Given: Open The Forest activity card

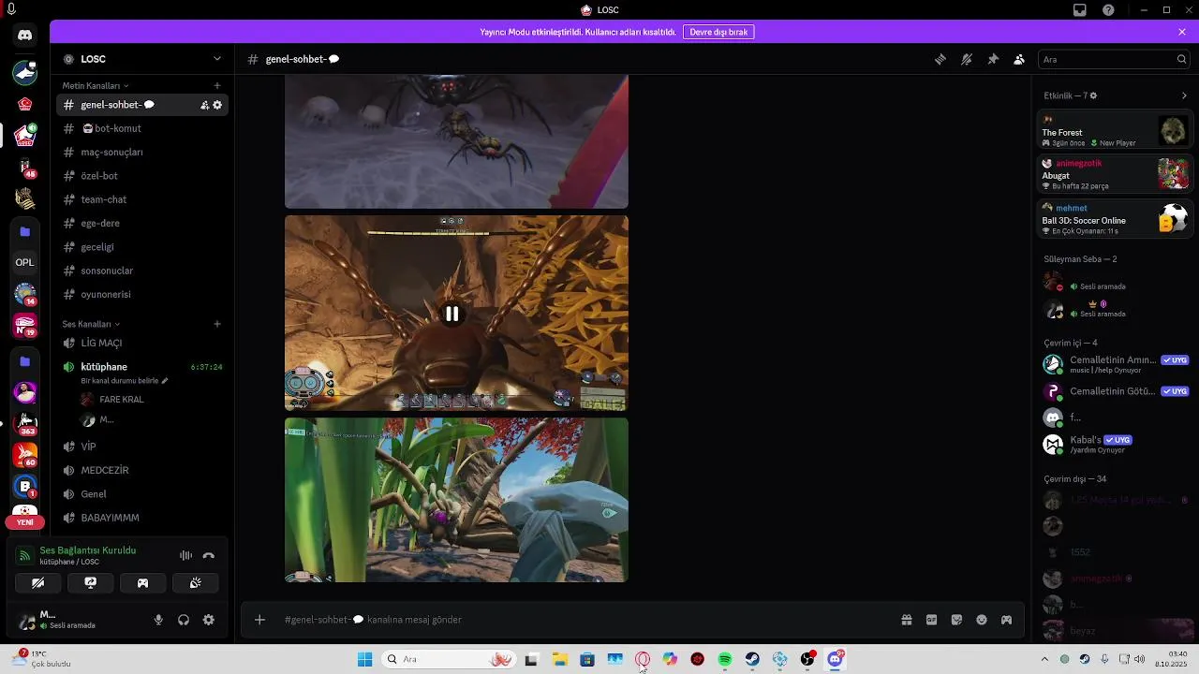Looking at the screenshot, I should pyautogui.click(x=1115, y=131).
